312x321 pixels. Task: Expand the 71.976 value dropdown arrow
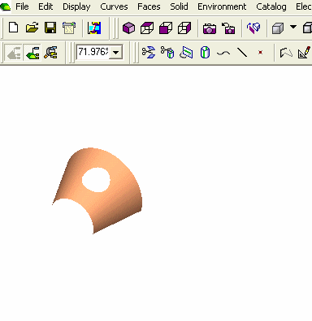point(115,52)
